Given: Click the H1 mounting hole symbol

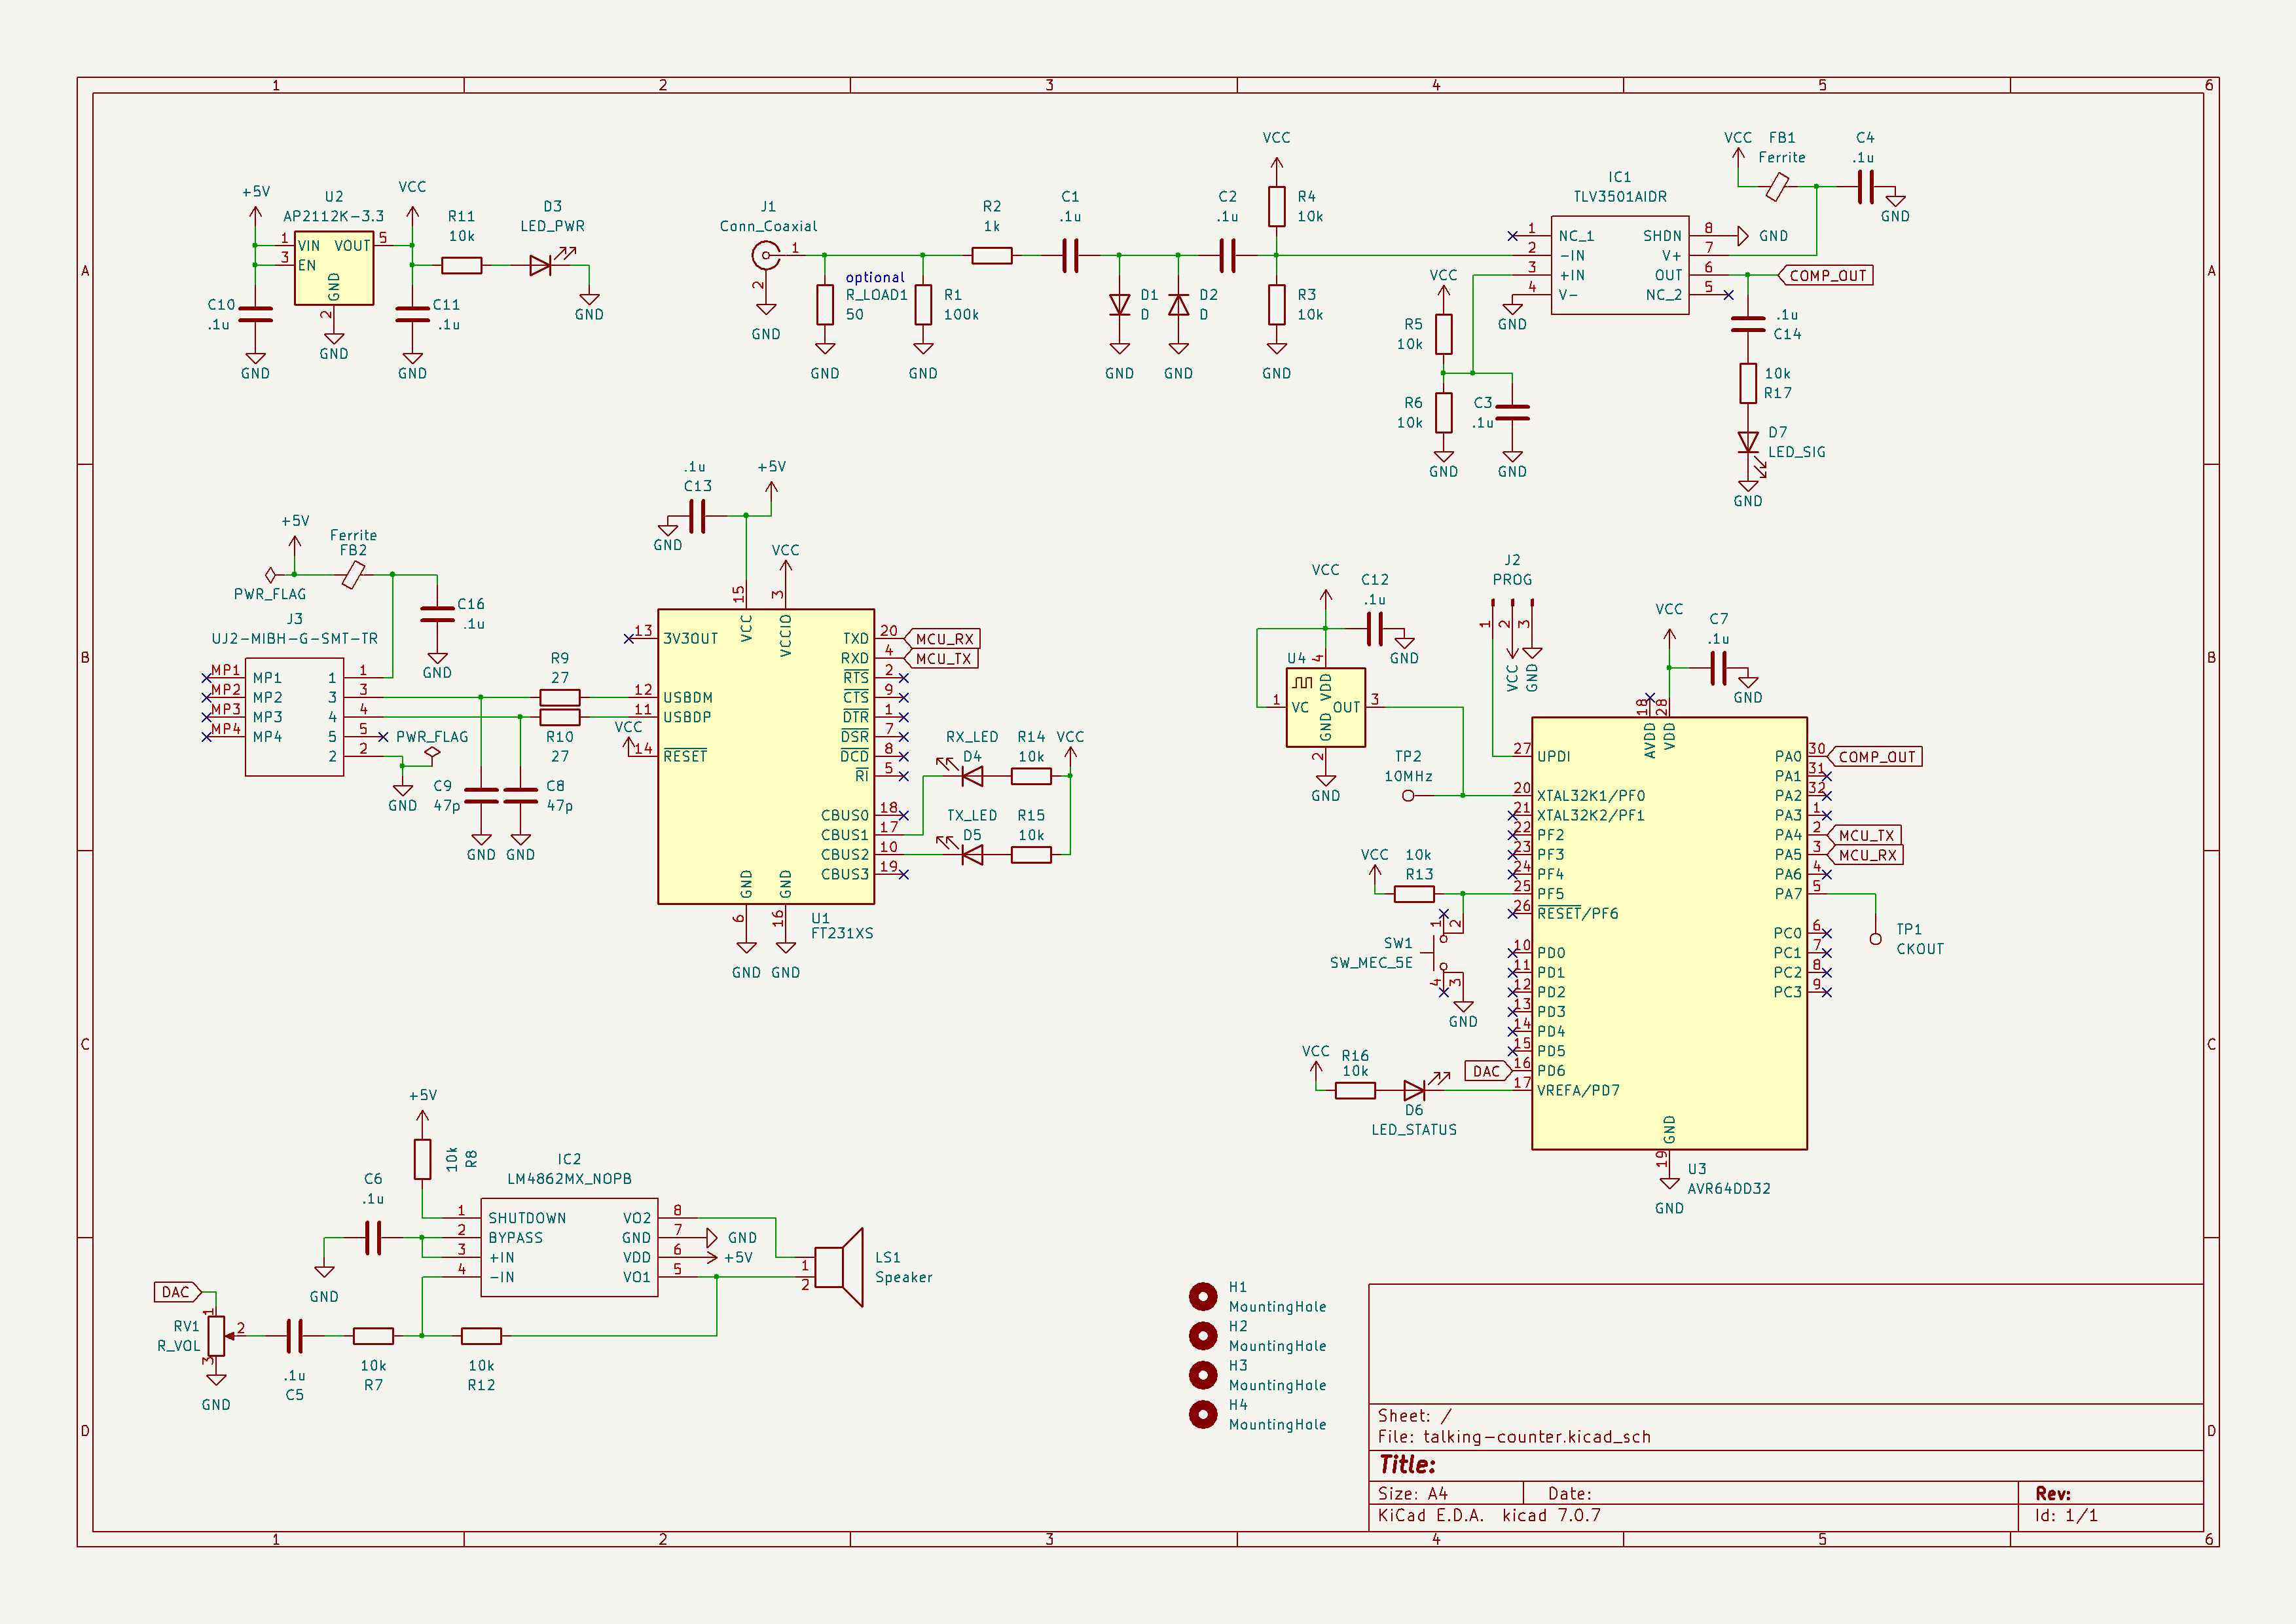Looking at the screenshot, I should 1203,1296.
